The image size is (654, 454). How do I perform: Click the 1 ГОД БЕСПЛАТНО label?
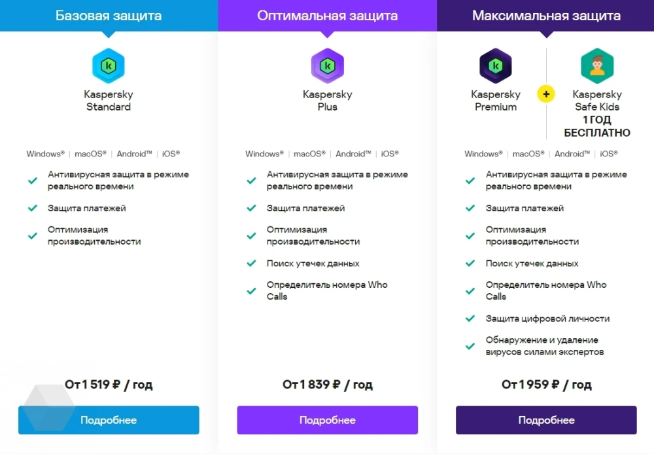click(x=596, y=126)
